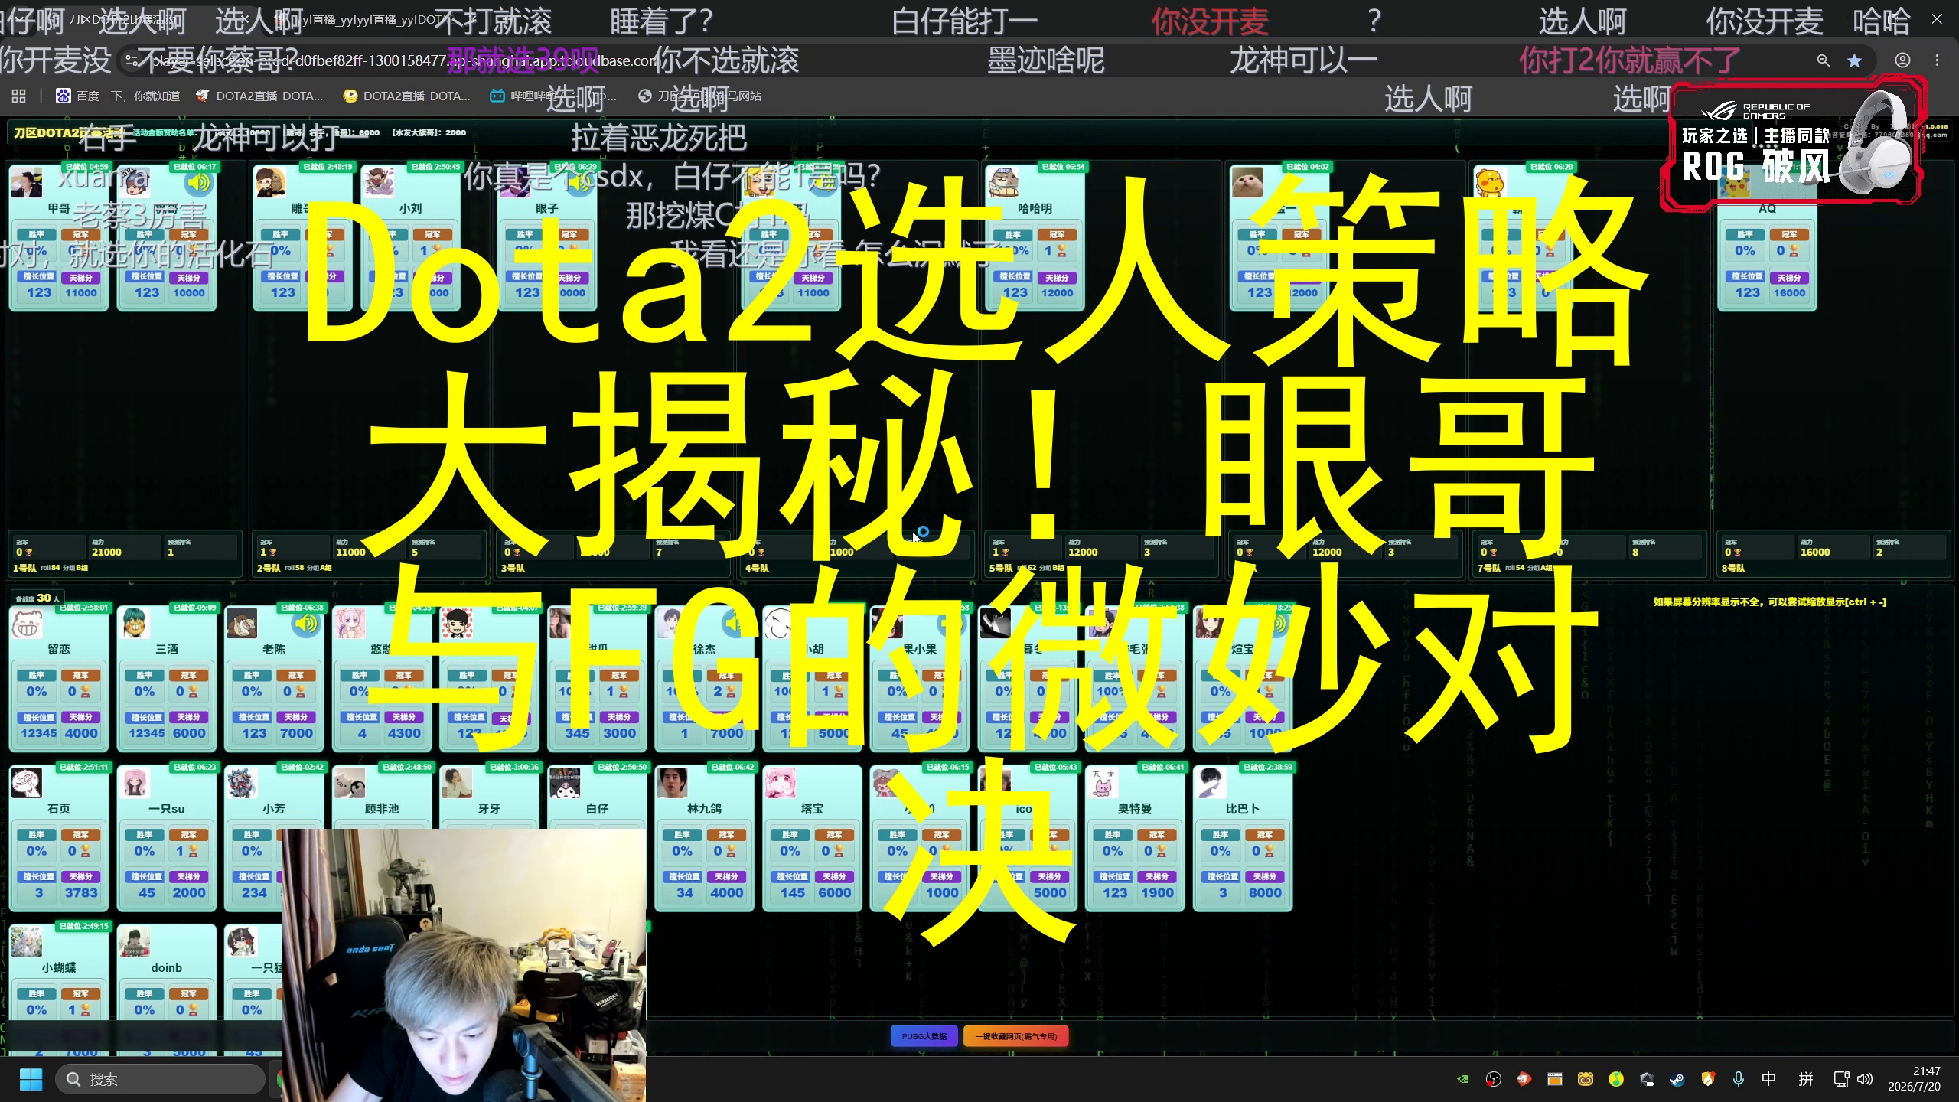The height and width of the screenshot is (1102, 1959).
Task: Click 留恋's avatar image
Action: click(26, 624)
